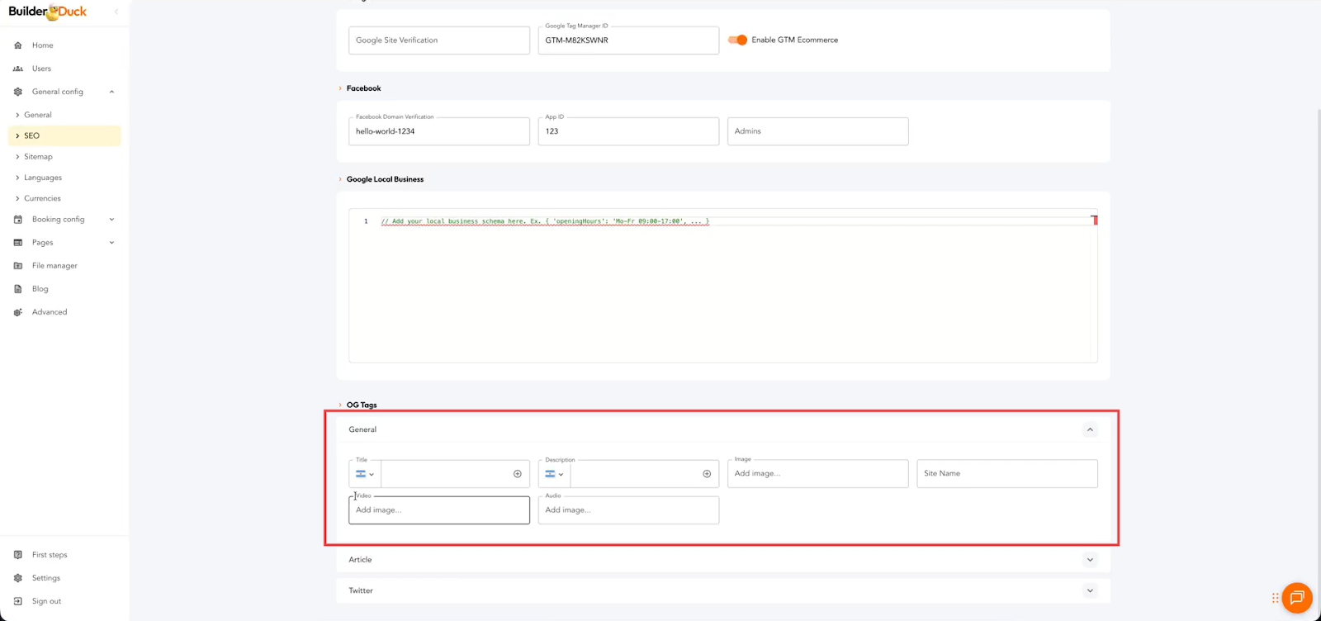Click the Sign out icon

(18, 601)
